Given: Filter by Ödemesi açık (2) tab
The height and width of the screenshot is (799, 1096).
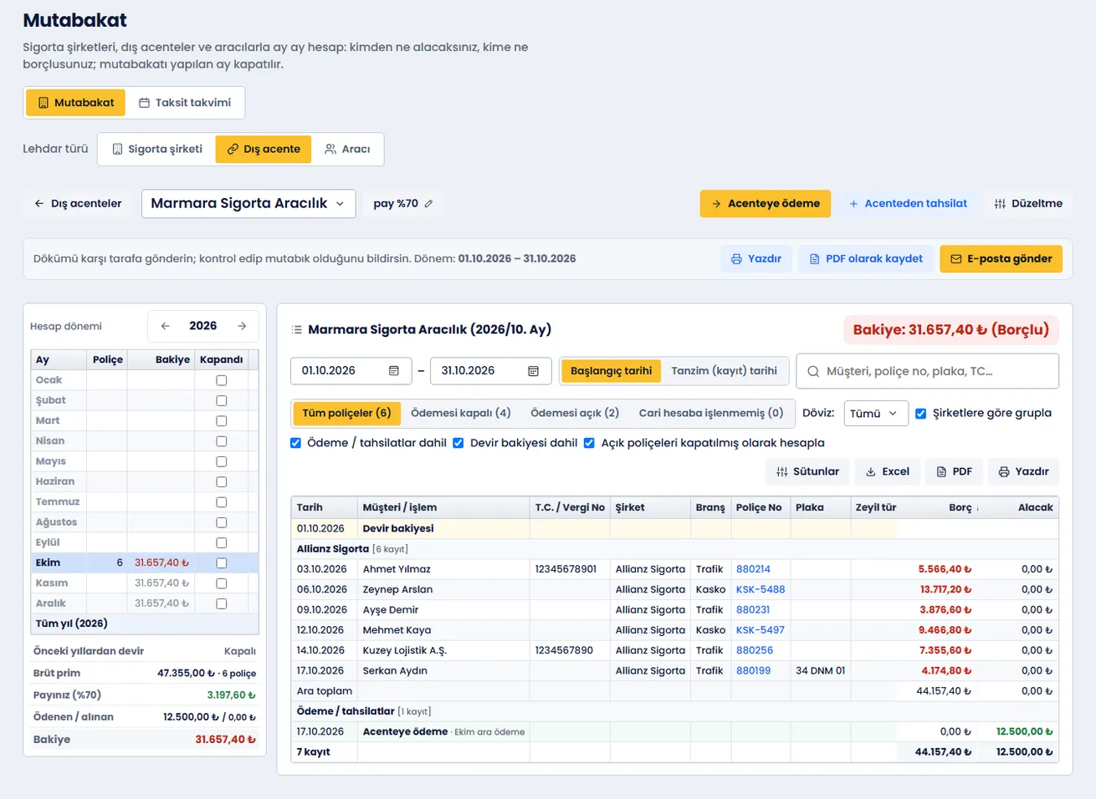Looking at the screenshot, I should 575,413.
